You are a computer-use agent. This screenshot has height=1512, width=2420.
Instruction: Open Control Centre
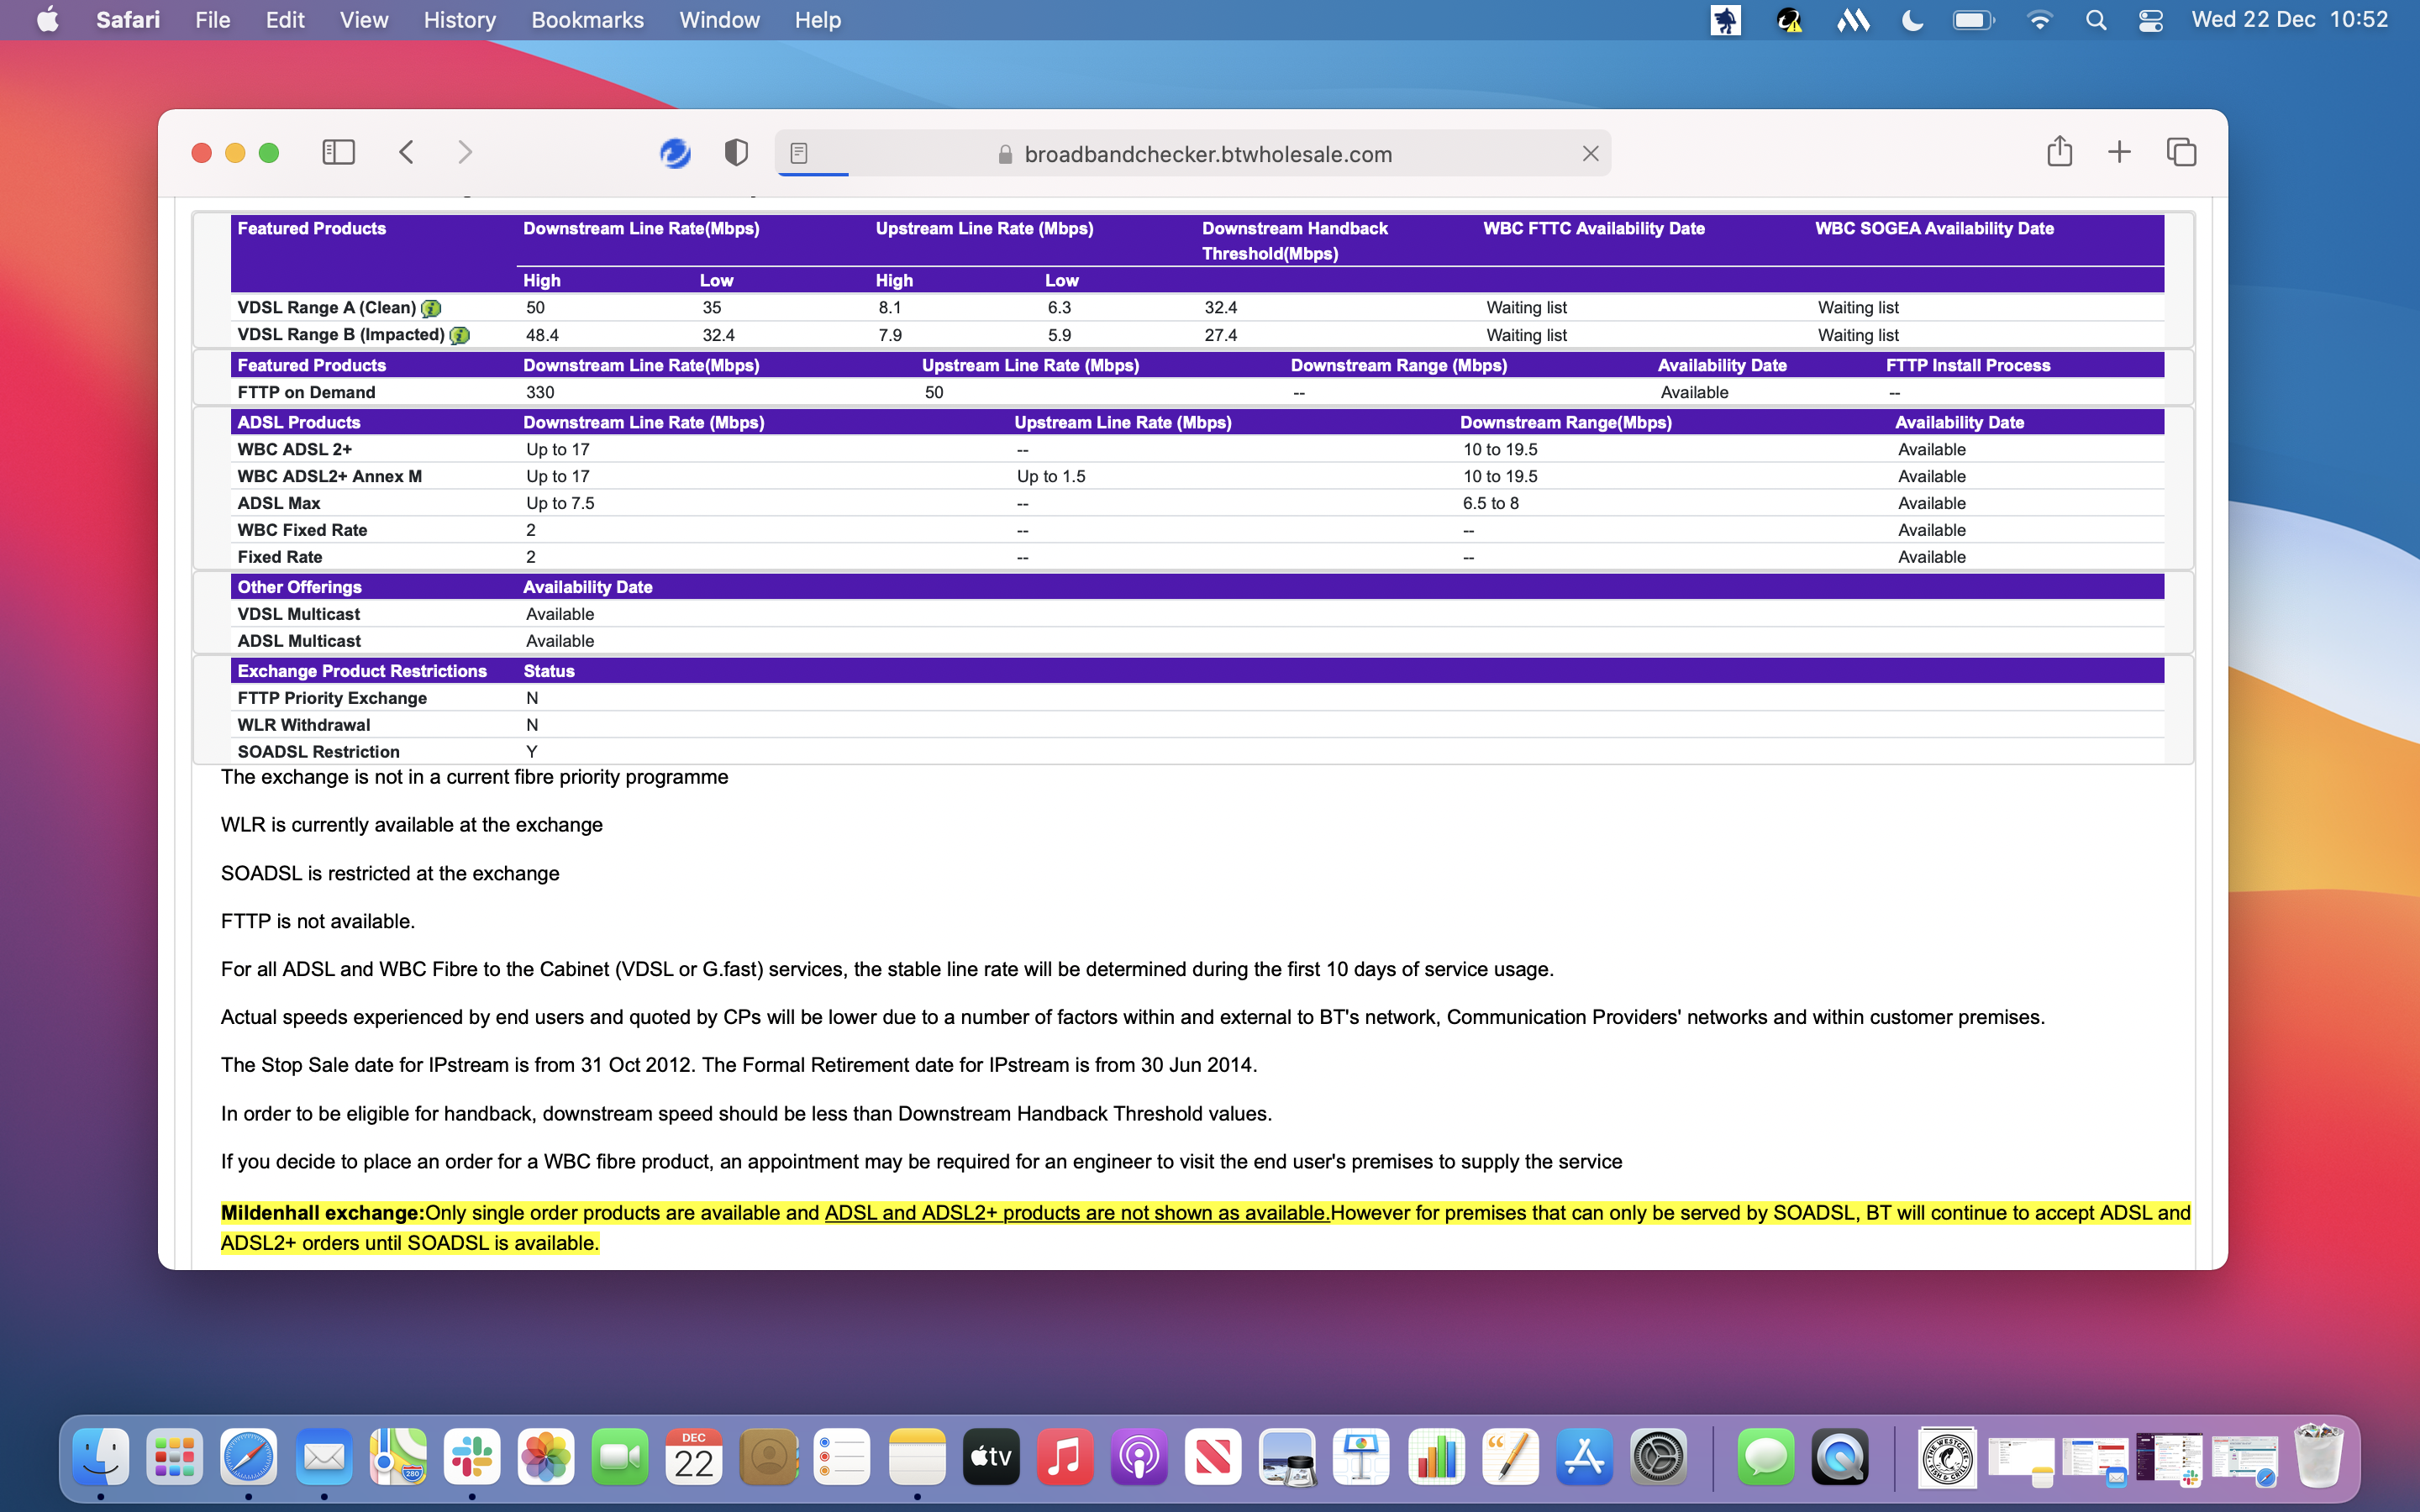[x=2151, y=20]
